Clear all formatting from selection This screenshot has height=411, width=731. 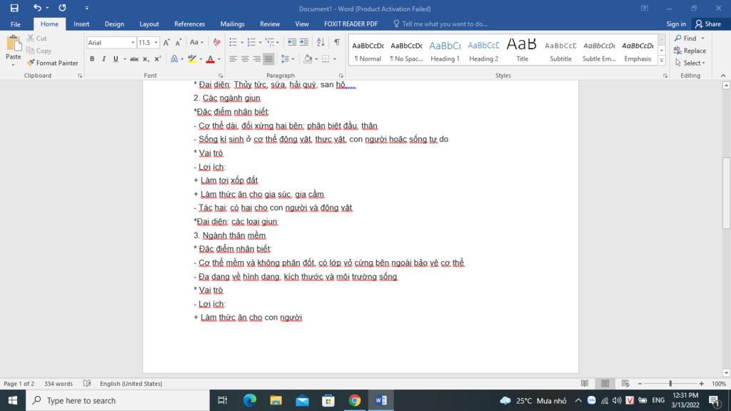[217, 42]
